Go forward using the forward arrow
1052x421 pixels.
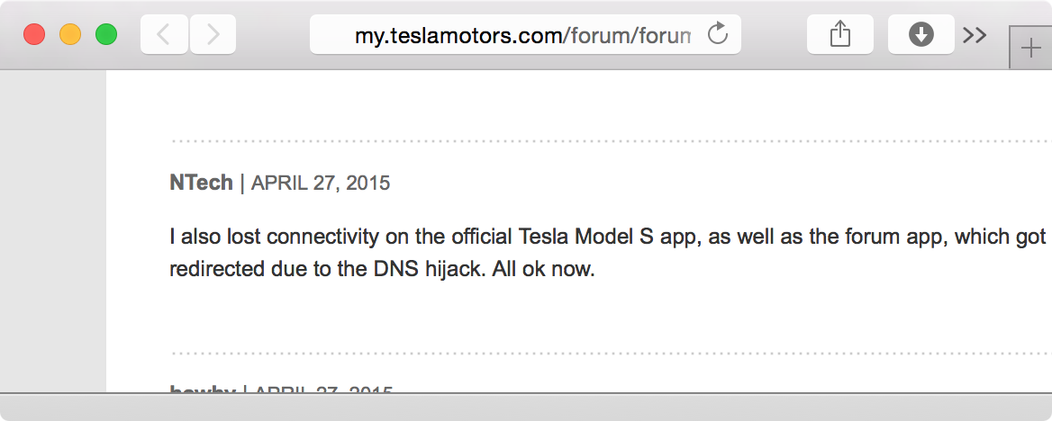coord(213,34)
